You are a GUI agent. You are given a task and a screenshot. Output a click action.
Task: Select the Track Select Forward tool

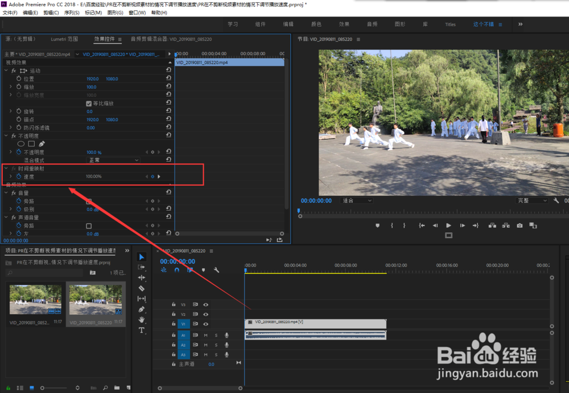point(142,267)
